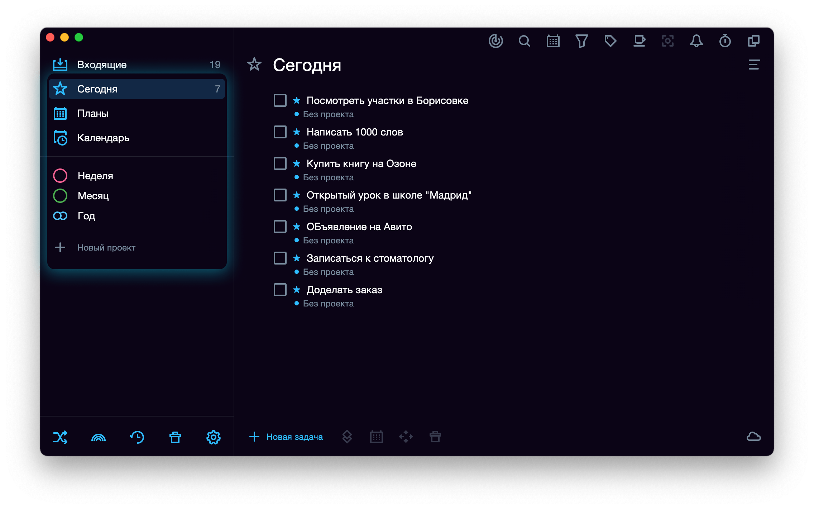Activate the focus mode frame icon

click(668, 41)
